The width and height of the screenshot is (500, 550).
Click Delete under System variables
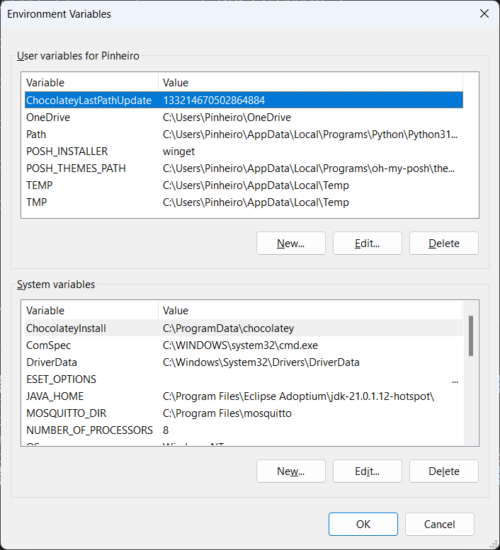pyautogui.click(x=444, y=471)
